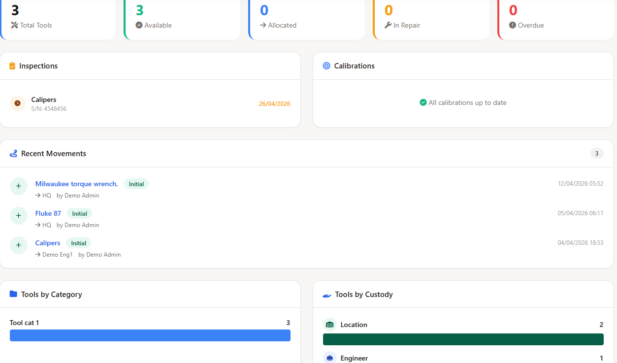Click the Tools by Category heading
This screenshot has width=617, height=363.
pos(52,295)
